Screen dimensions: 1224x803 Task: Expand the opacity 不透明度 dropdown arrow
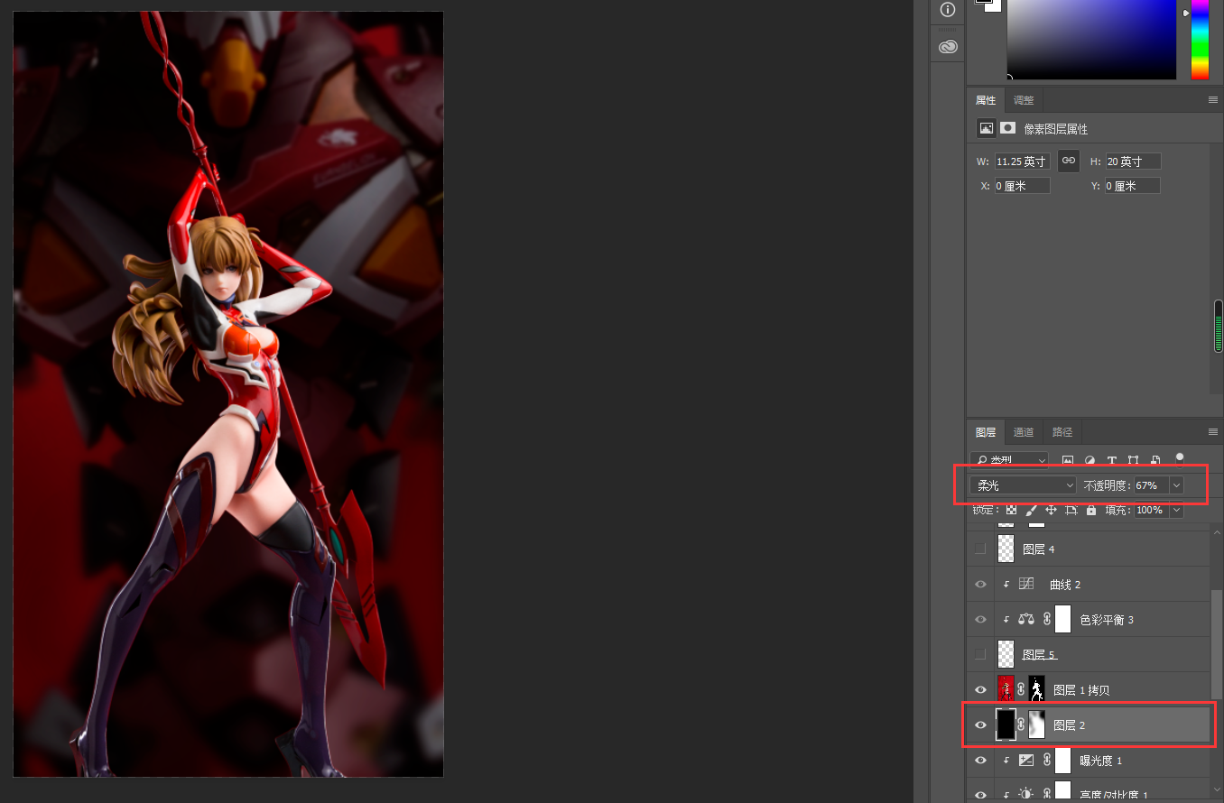pos(1176,485)
